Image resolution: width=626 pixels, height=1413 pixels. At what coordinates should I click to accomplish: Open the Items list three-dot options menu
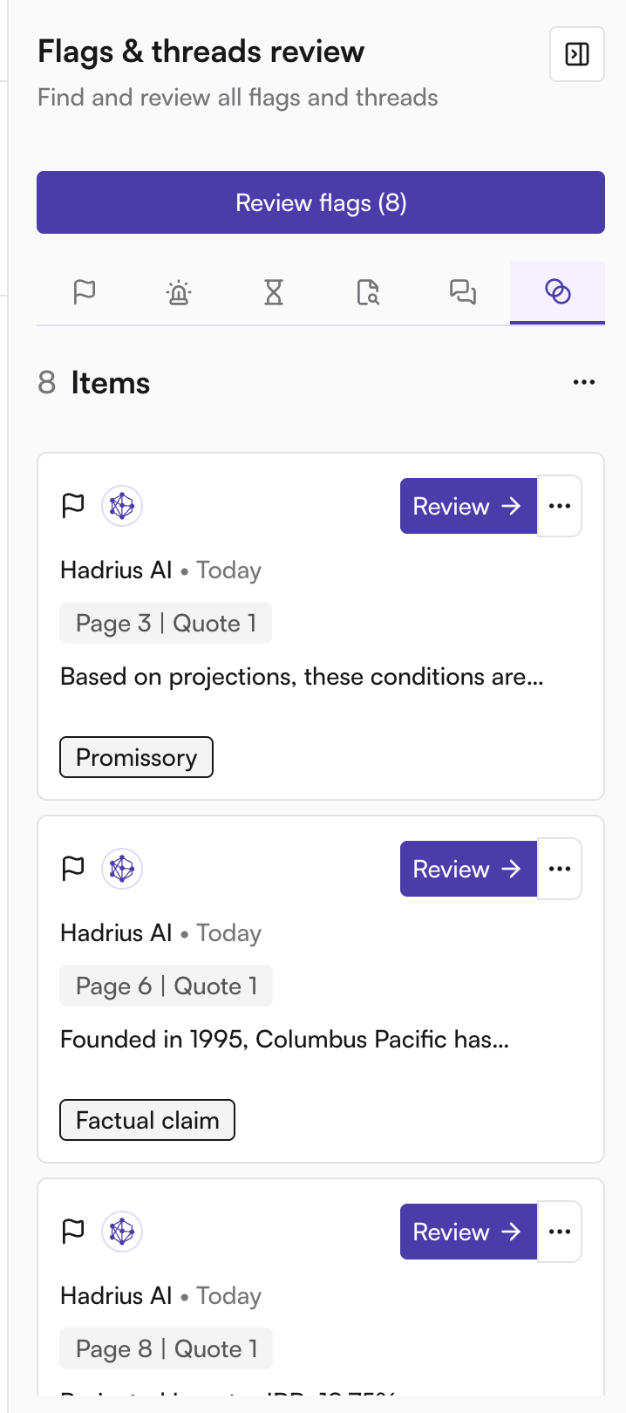click(x=584, y=382)
